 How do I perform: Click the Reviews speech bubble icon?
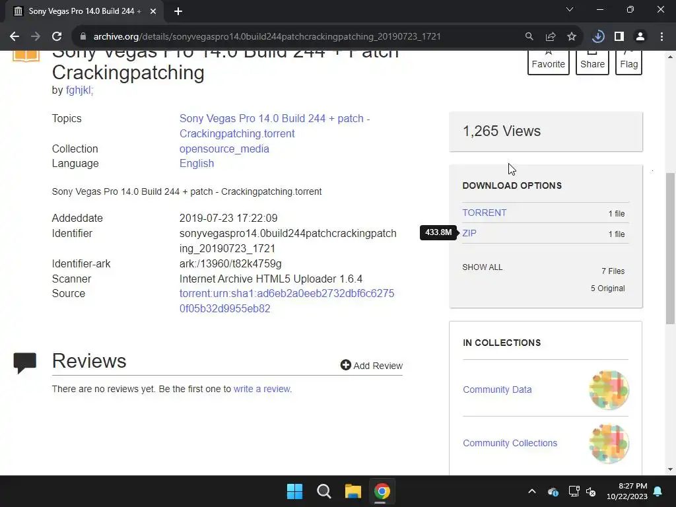coord(25,363)
